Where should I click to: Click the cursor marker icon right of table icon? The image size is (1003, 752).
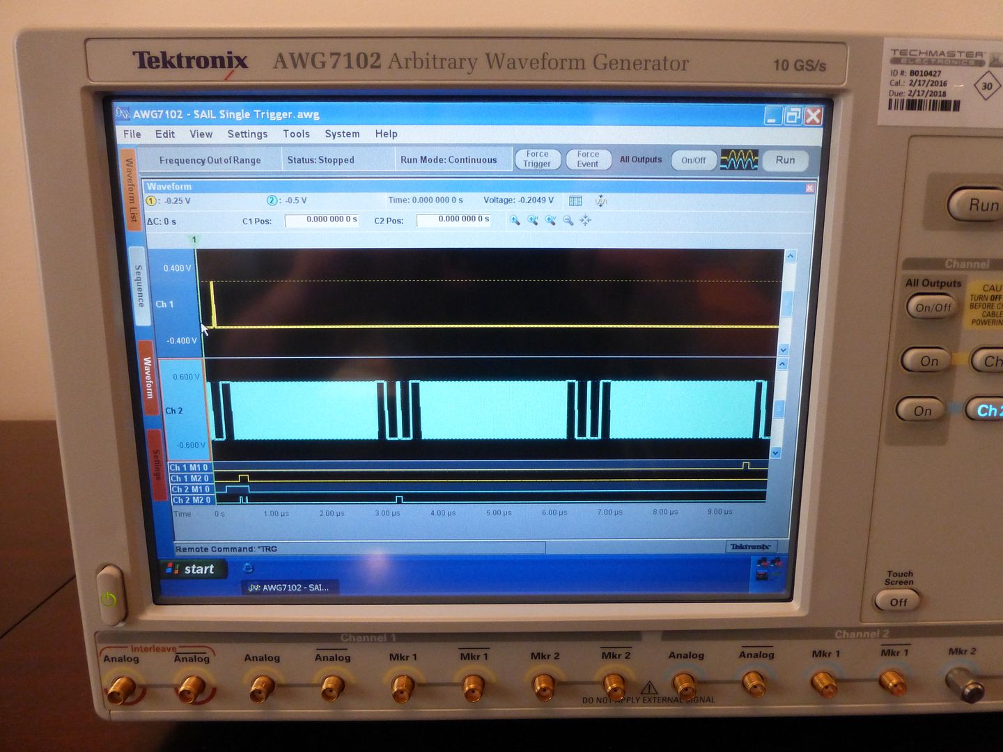click(601, 201)
